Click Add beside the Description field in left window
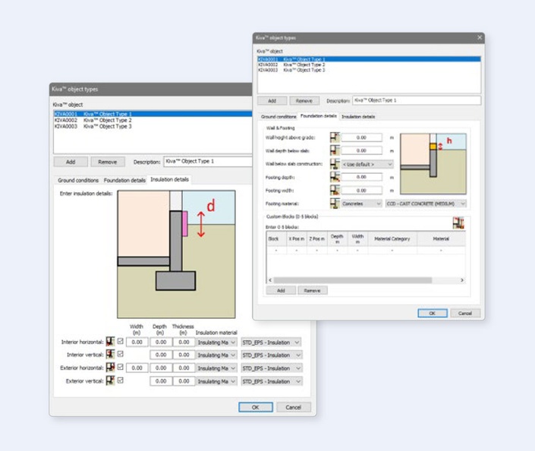Screen dimensions: 535x451 71,162
